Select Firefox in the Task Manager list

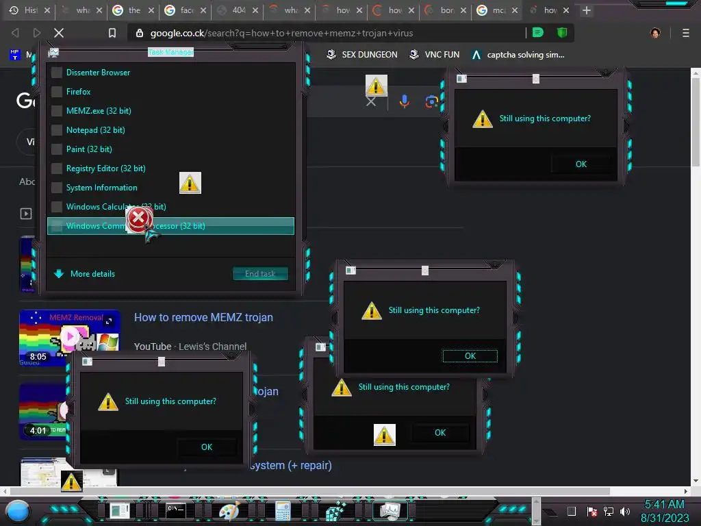tap(170, 92)
